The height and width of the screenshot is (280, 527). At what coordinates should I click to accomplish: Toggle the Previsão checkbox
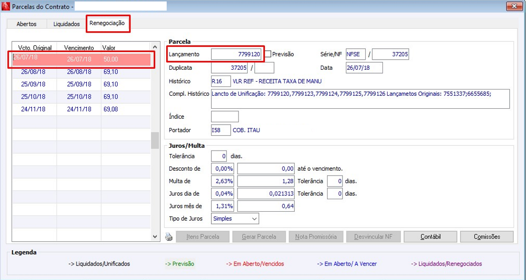[268, 54]
